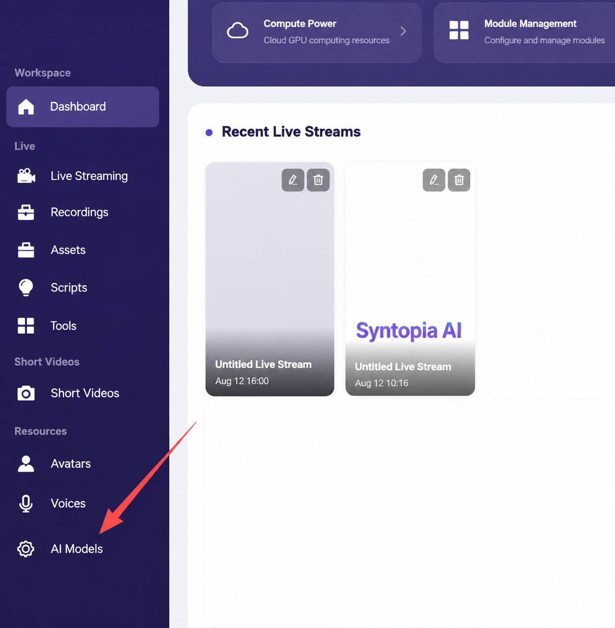Open the Compute Power card
The width and height of the screenshot is (615, 628).
coord(317,33)
